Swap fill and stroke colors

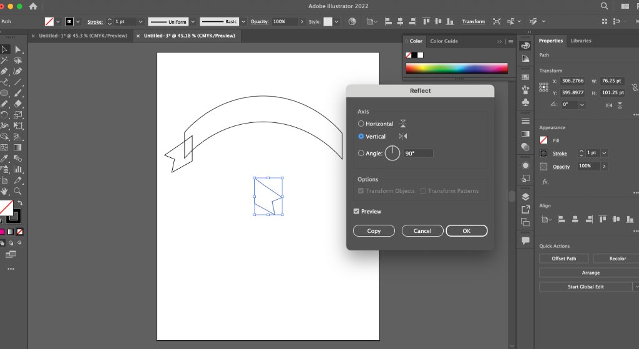[19, 203]
